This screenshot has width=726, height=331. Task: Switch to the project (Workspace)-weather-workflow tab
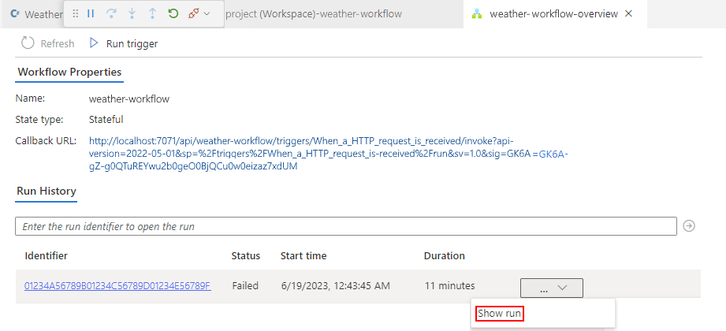[x=314, y=14]
